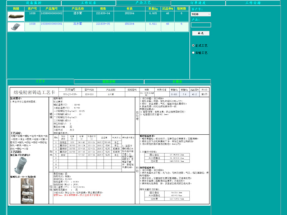This screenshot has width=287, height=215.
Task: Expand the 客户号 dropdown showing 1038
Action: coord(201,14)
